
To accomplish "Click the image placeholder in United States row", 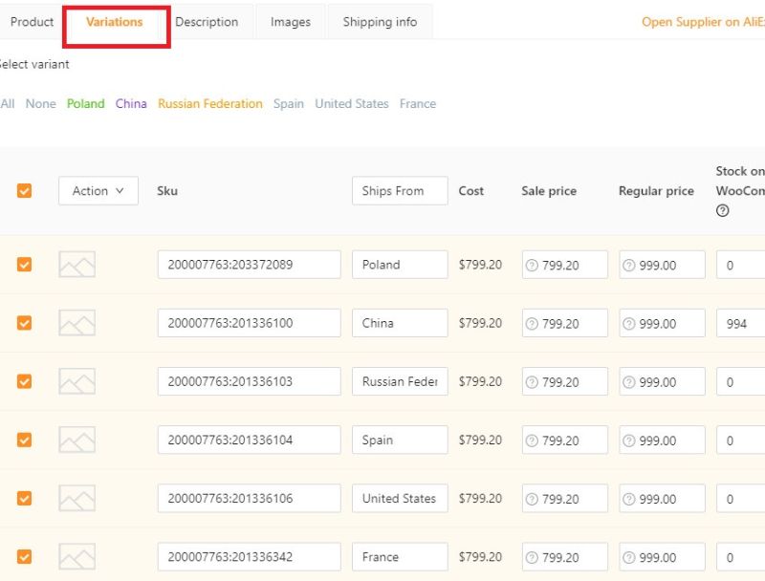I will pyautogui.click(x=76, y=498).
